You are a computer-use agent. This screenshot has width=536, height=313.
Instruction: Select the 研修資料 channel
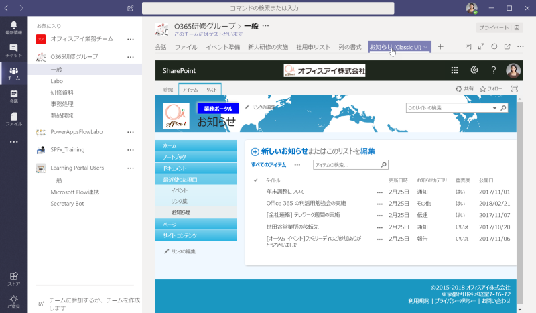pos(62,92)
